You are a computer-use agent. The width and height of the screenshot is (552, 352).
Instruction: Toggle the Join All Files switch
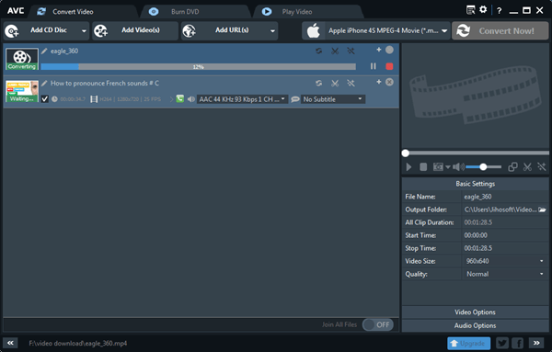(378, 324)
